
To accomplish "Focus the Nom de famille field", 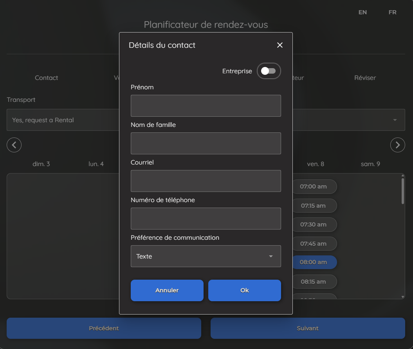I will tap(206, 143).
